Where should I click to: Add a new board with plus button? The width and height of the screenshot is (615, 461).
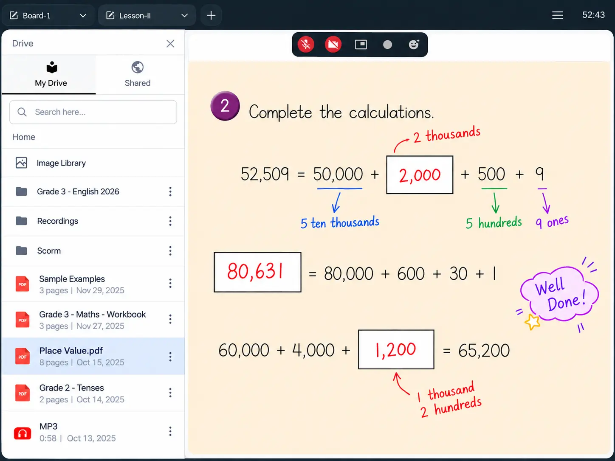point(211,15)
